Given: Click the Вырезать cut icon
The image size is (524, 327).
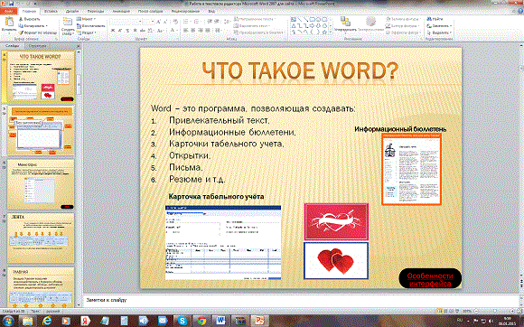Looking at the screenshot, I should 21,19.
